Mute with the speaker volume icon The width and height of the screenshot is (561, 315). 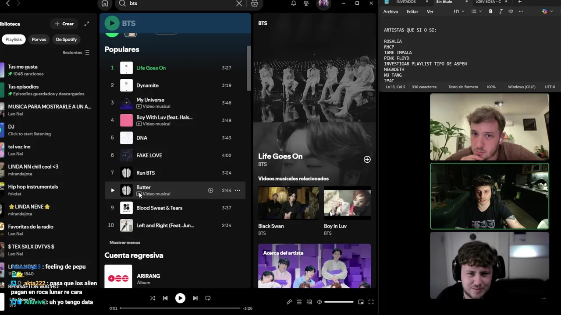click(320, 302)
